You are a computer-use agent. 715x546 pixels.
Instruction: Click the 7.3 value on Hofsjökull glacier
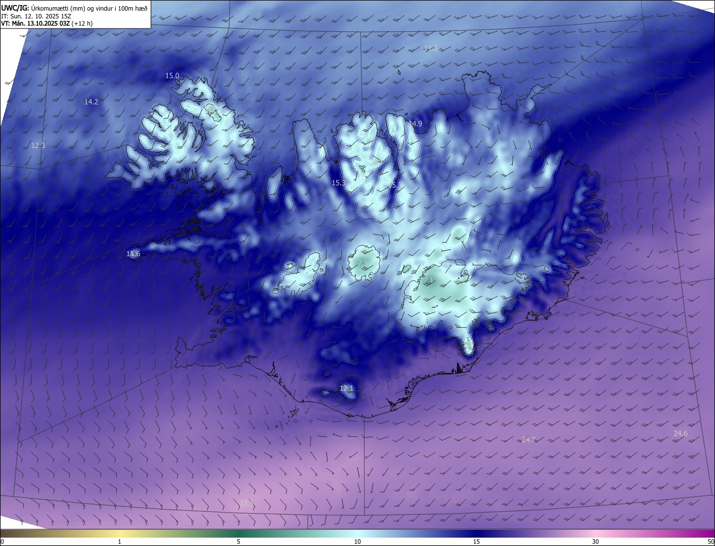(x=362, y=263)
